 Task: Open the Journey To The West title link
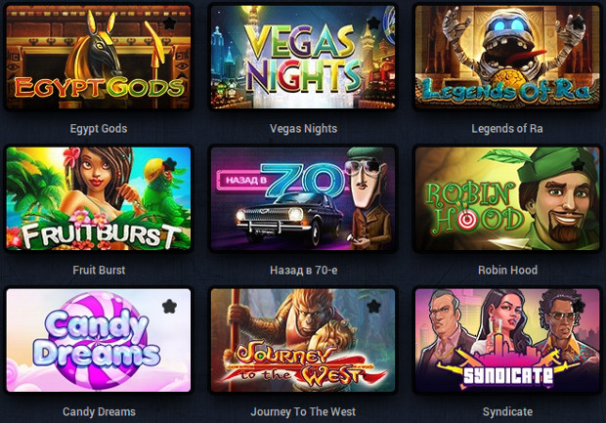click(x=303, y=412)
